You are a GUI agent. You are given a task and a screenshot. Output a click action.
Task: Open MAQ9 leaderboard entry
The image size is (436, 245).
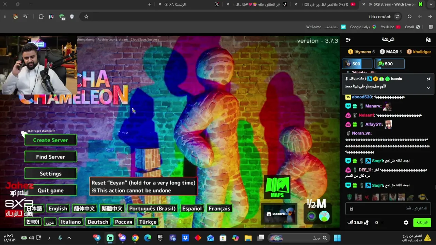point(391,52)
